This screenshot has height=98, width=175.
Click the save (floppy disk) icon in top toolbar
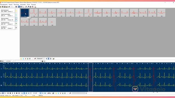coord(5,7)
